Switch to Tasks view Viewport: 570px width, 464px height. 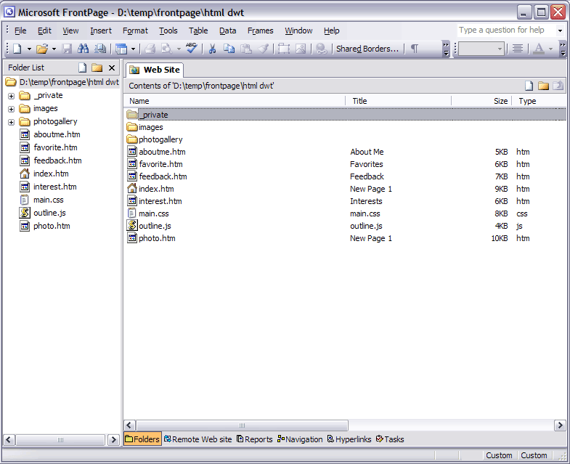point(390,439)
